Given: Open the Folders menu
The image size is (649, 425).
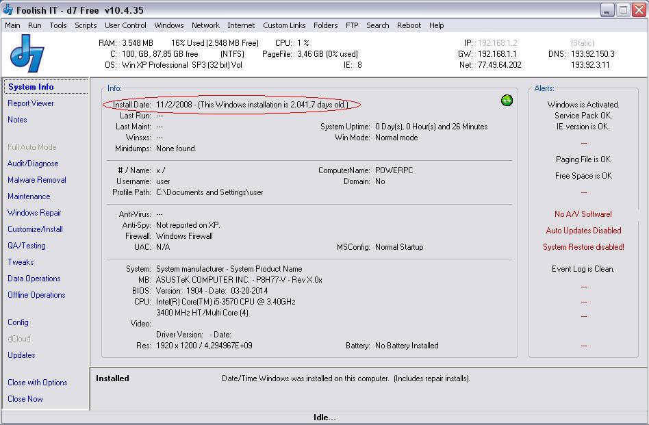Looking at the screenshot, I should [325, 25].
